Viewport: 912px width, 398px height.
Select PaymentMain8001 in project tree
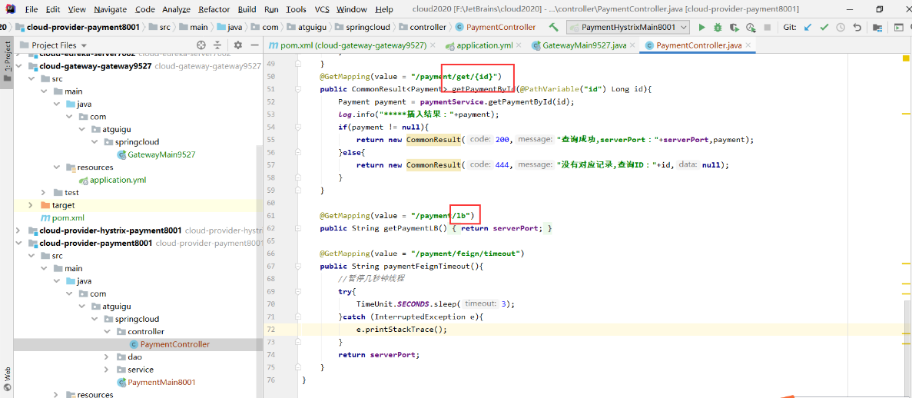coord(161,382)
